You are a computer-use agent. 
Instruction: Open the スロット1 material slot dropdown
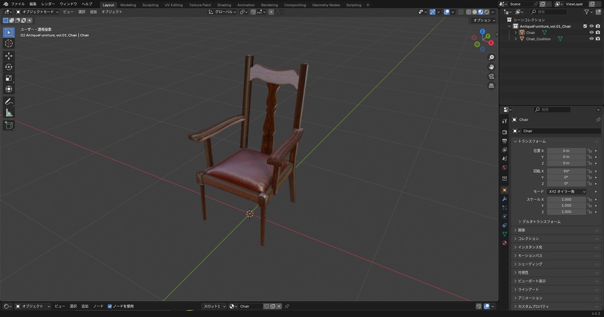pyautogui.click(x=214, y=306)
